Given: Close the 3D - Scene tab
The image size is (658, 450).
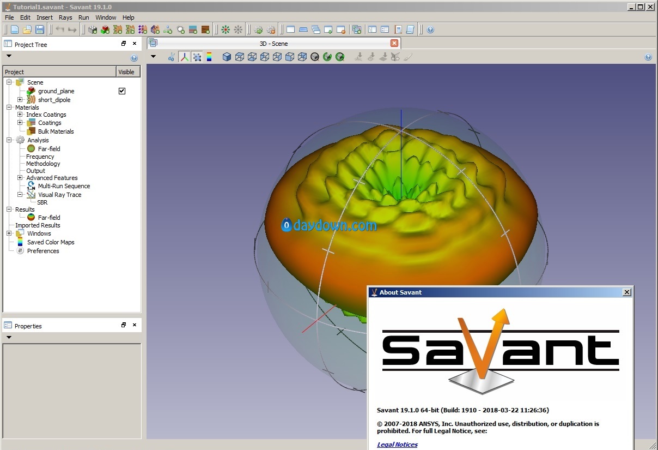Looking at the screenshot, I should (394, 43).
